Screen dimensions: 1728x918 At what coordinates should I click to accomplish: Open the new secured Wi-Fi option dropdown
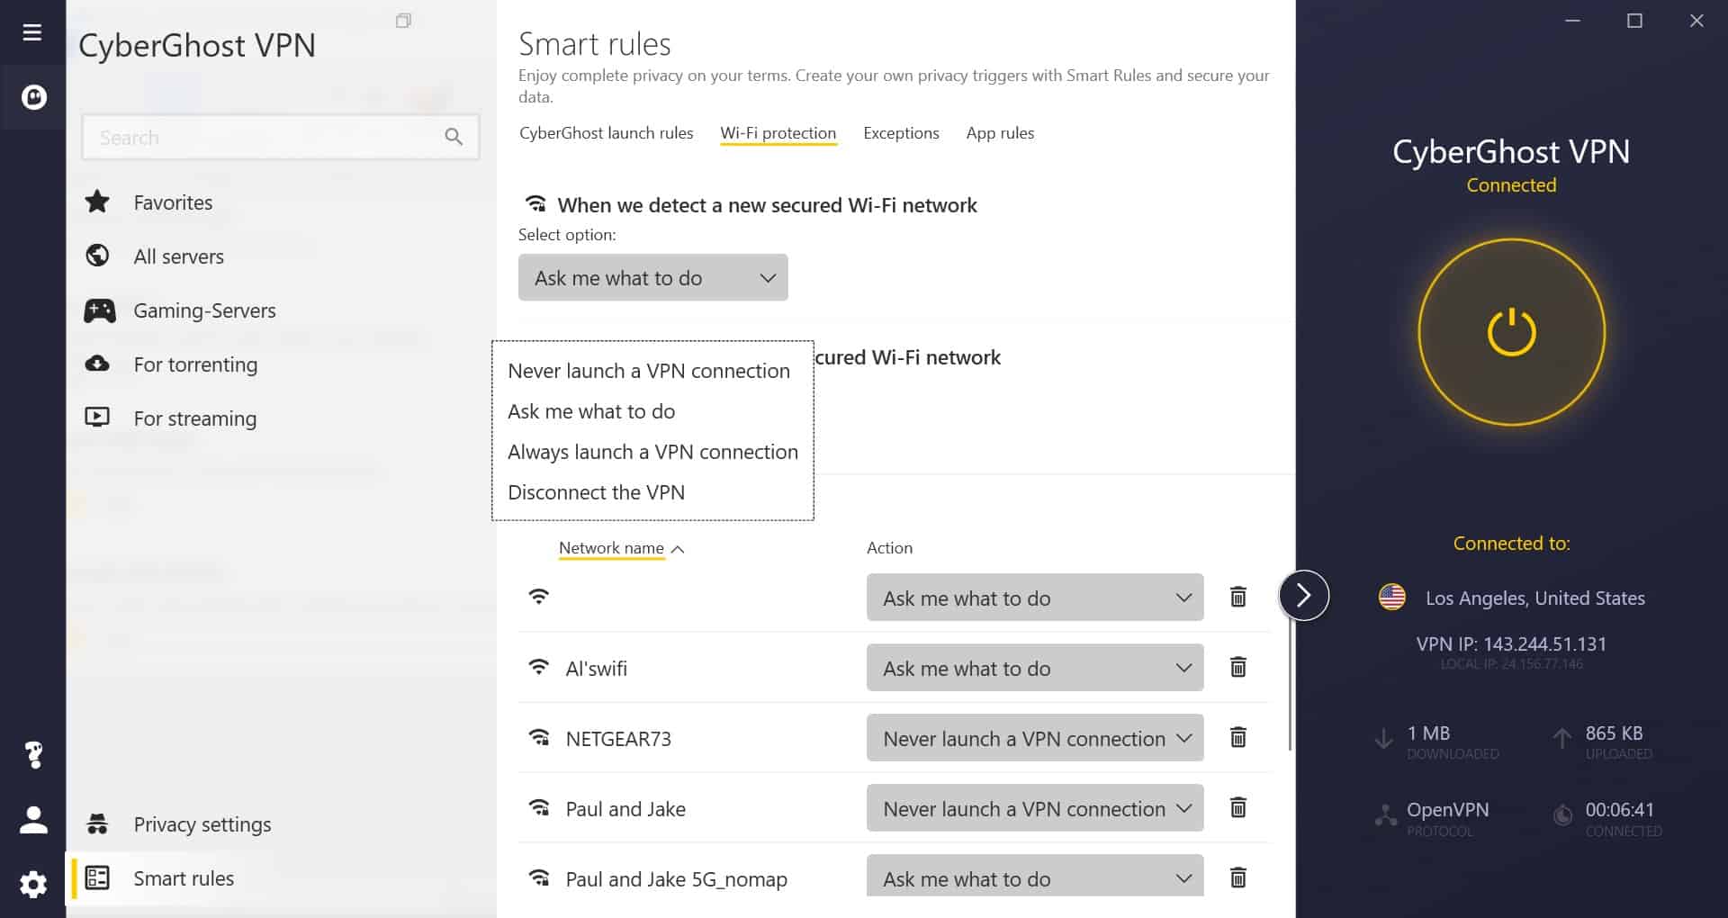coord(652,277)
